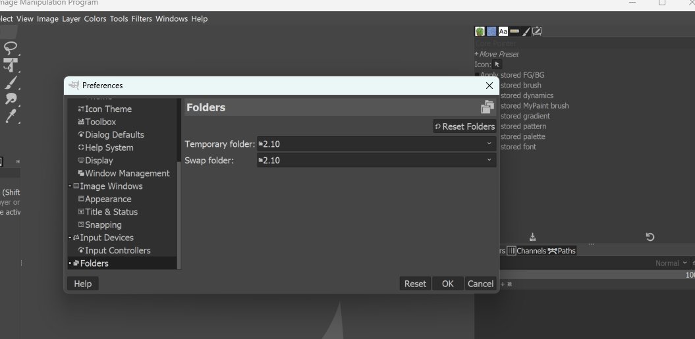Close the Preferences dialog with X
Screen dimensions: 695x339
click(x=489, y=86)
